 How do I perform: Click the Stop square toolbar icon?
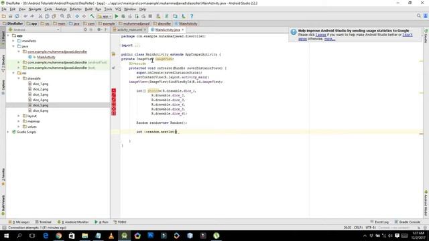pyautogui.click(x=150, y=16)
